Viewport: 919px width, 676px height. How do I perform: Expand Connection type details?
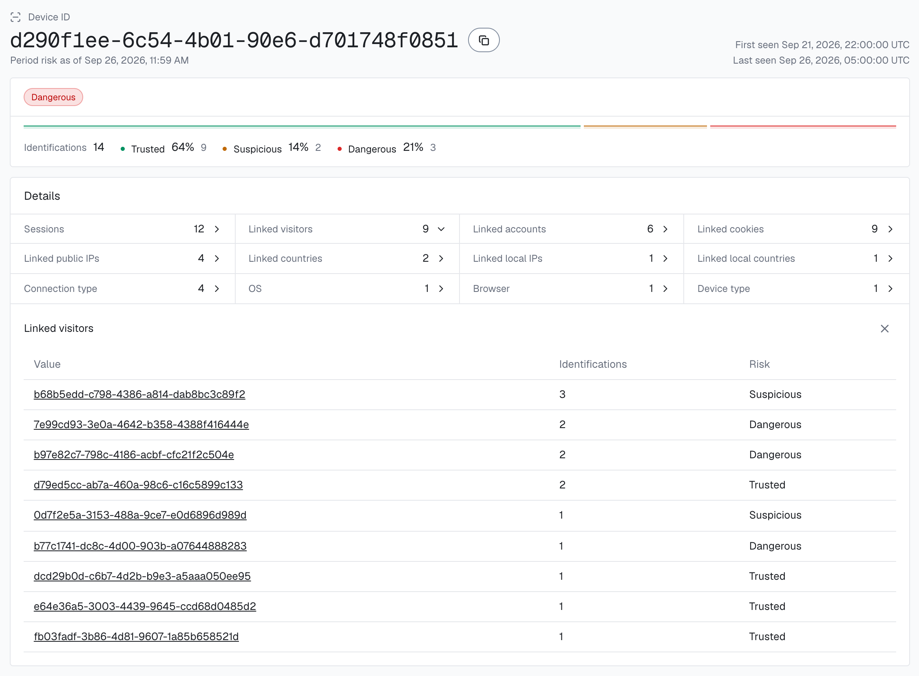coord(122,289)
